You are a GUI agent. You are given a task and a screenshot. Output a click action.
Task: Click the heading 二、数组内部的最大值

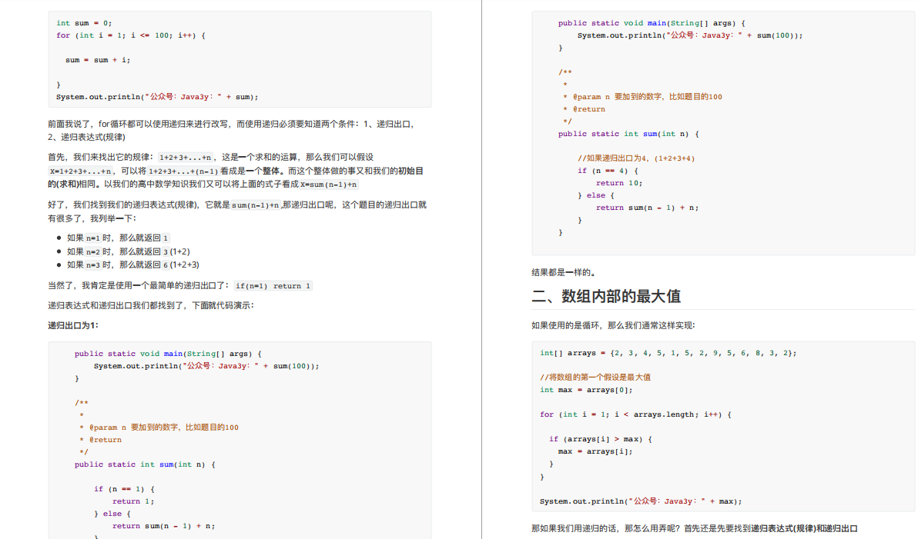(x=605, y=297)
